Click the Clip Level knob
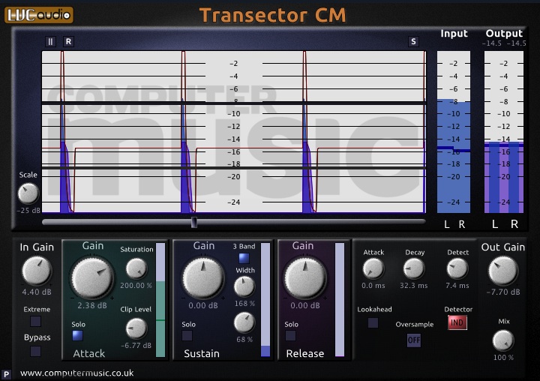This screenshot has width=540, height=381. click(136, 328)
